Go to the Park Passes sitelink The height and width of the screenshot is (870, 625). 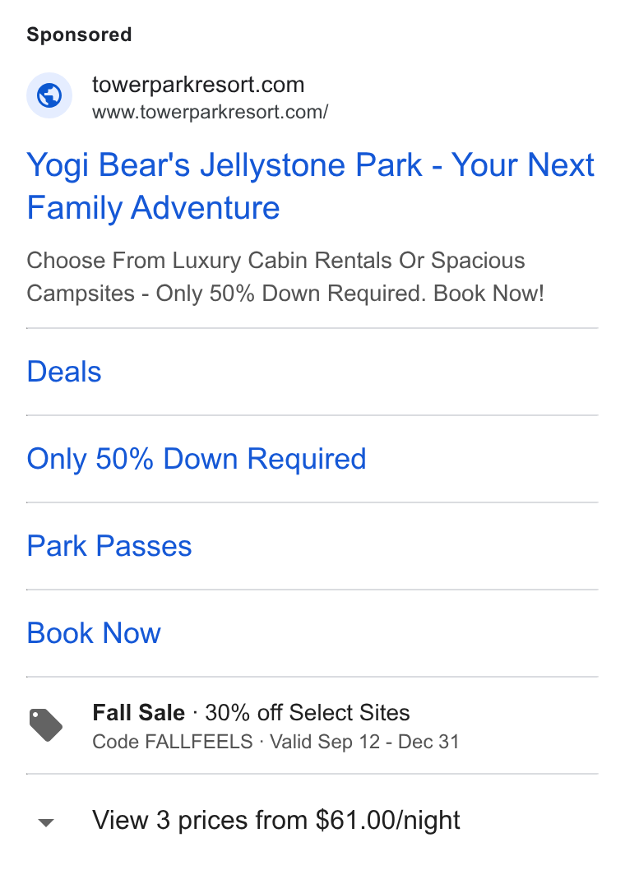(x=109, y=546)
